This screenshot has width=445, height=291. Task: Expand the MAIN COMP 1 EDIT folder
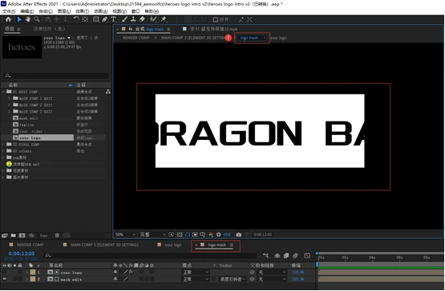(10, 98)
